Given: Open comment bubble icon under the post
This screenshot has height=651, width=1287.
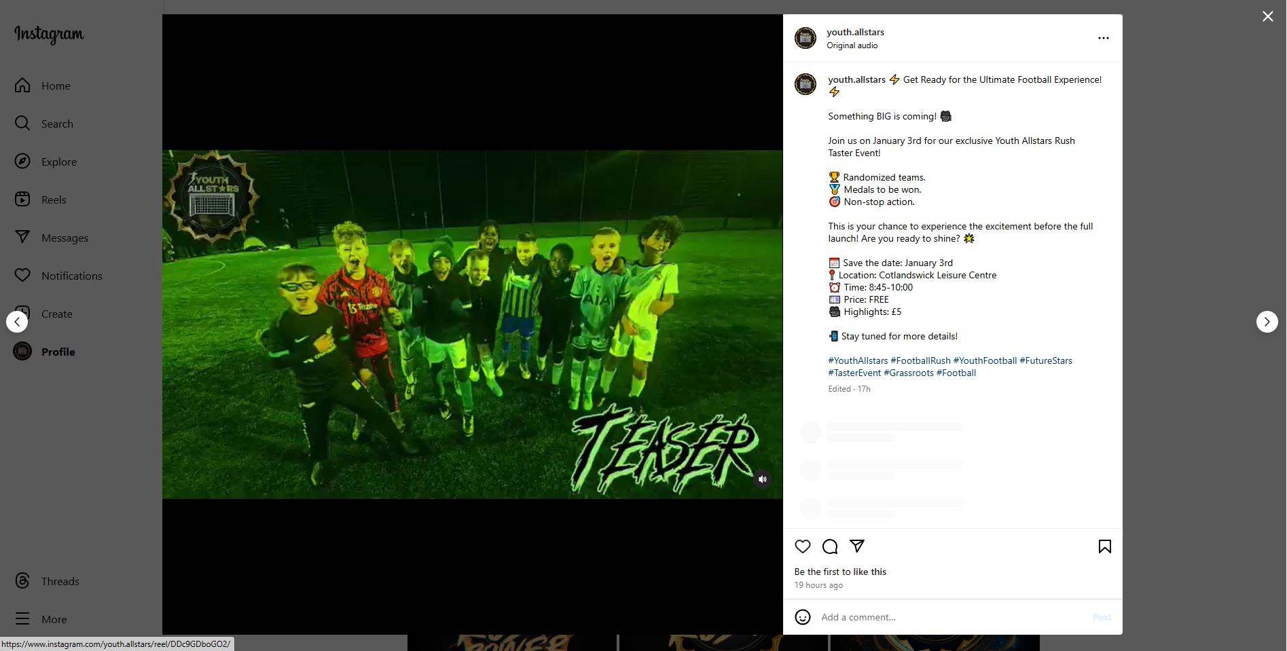Looking at the screenshot, I should (x=830, y=546).
